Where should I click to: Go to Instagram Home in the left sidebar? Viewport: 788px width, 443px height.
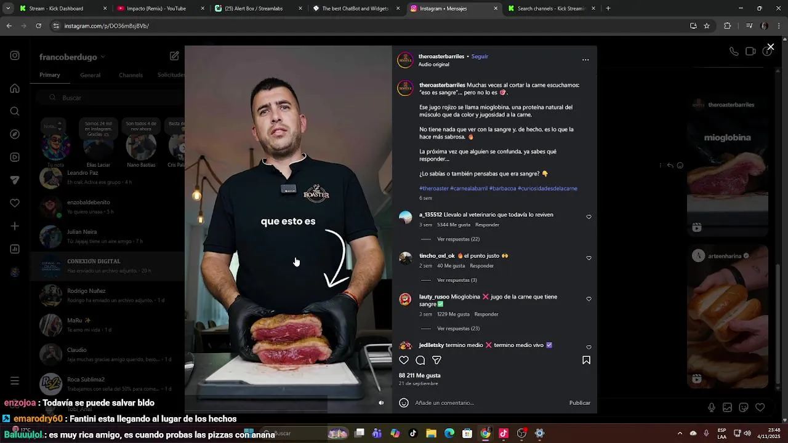click(15, 89)
